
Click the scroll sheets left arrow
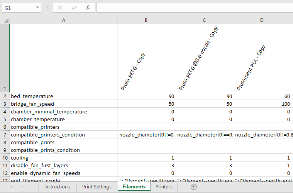(11, 187)
